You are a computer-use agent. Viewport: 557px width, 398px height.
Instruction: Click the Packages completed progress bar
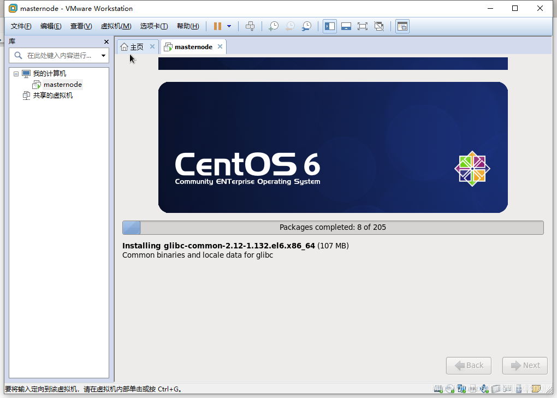pyautogui.click(x=333, y=228)
